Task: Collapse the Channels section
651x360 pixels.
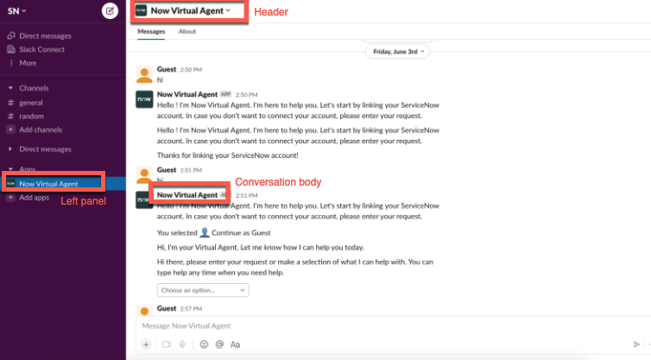Action: pyautogui.click(x=11, y=88)
